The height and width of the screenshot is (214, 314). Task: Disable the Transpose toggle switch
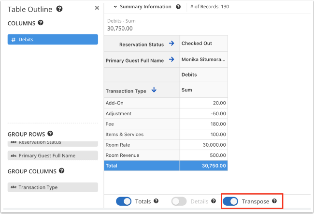(230, 201)
